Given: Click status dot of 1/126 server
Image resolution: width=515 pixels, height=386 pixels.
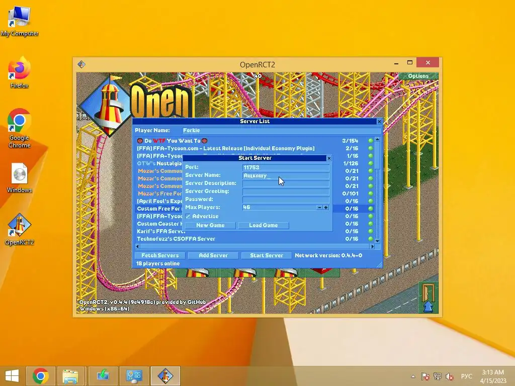Looking at the screenshot, I should tap(371, 163).
